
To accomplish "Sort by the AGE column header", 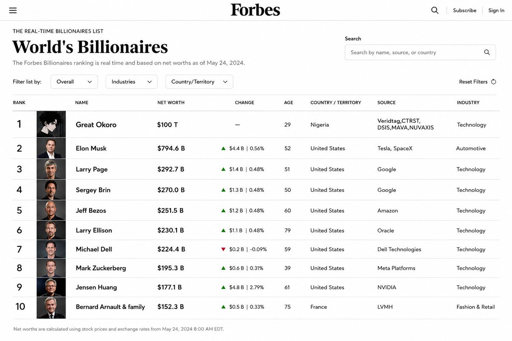I will tap(288, 103).
